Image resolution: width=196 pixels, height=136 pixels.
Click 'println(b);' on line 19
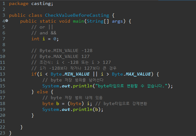(x=88, y=110)
